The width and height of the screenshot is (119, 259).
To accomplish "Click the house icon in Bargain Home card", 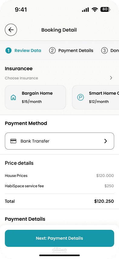I will coord(13,98).
